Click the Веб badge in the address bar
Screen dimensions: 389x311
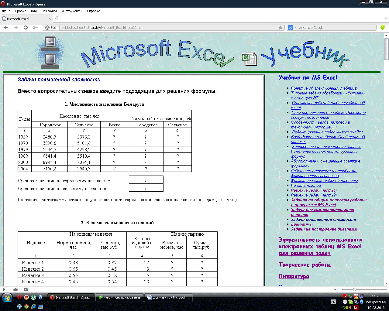(51, 28)
